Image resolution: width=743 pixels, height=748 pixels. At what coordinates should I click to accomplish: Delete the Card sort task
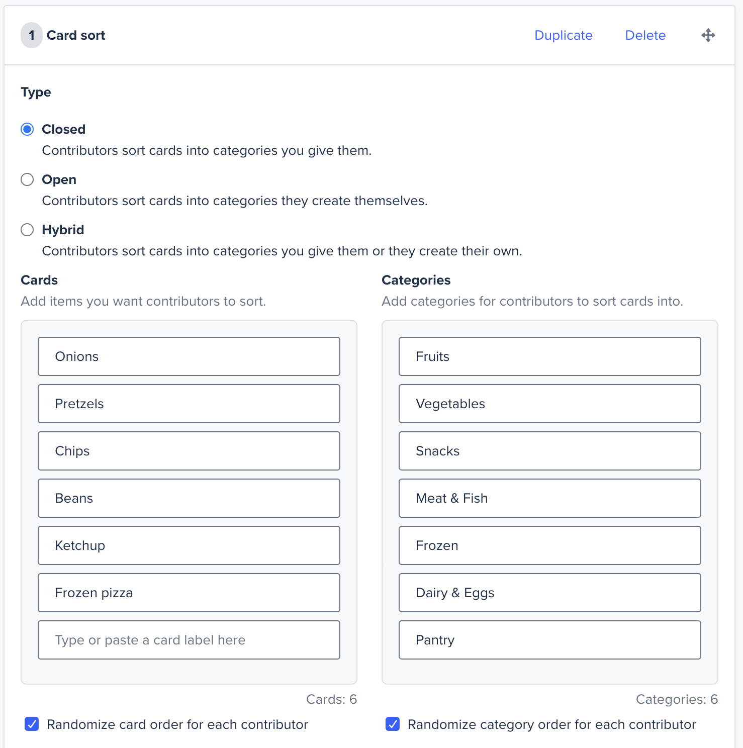[645, 35]
